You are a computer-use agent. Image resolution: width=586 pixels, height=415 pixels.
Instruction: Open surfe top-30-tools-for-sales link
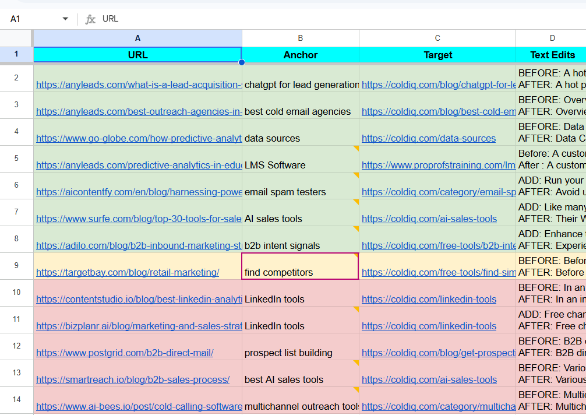(139, 219)
